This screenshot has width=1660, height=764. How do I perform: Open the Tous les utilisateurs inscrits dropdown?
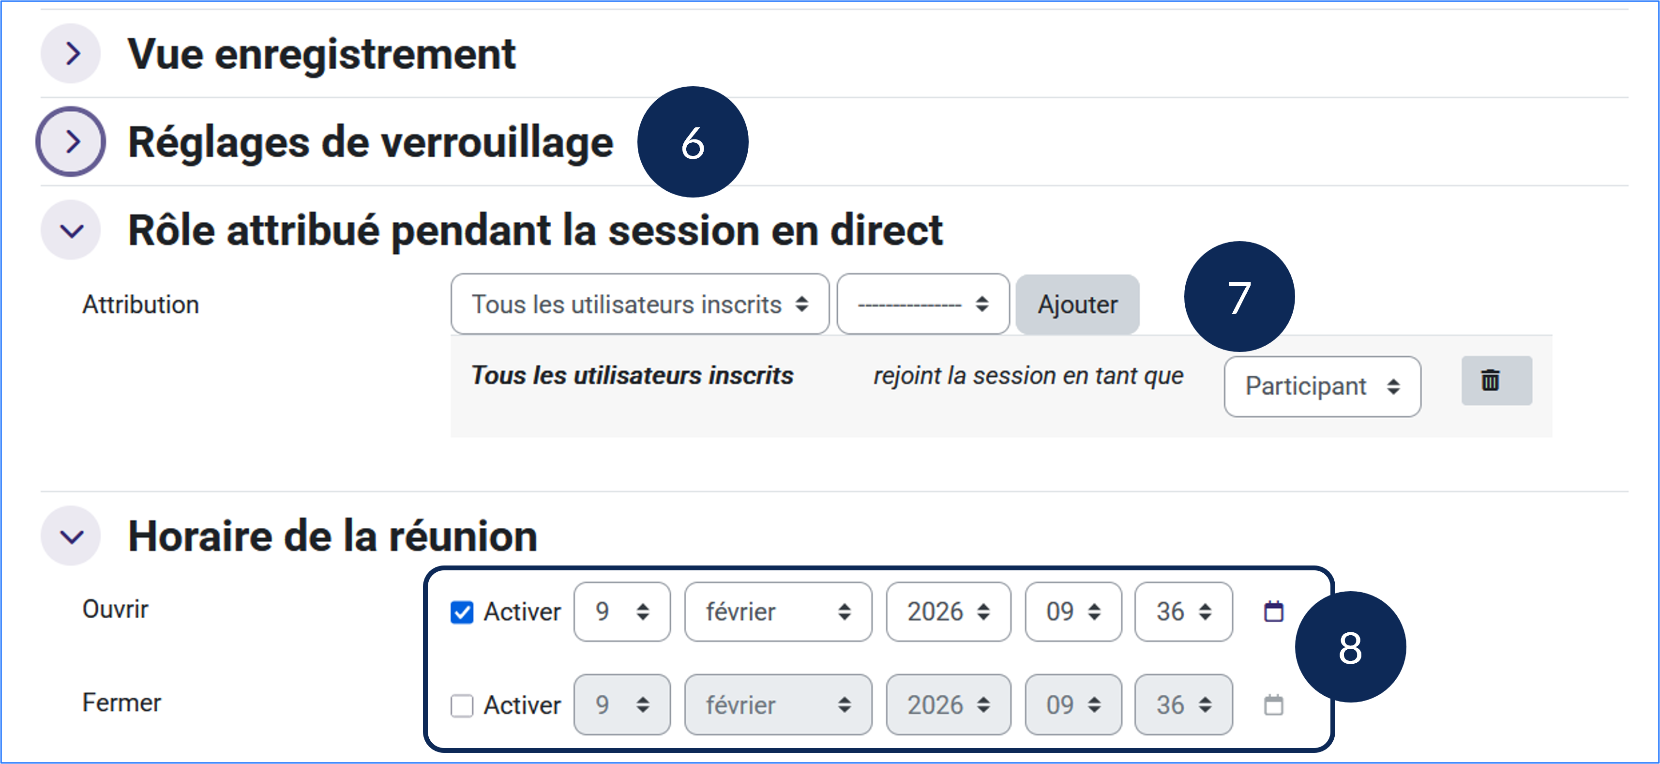click(639, 305)
